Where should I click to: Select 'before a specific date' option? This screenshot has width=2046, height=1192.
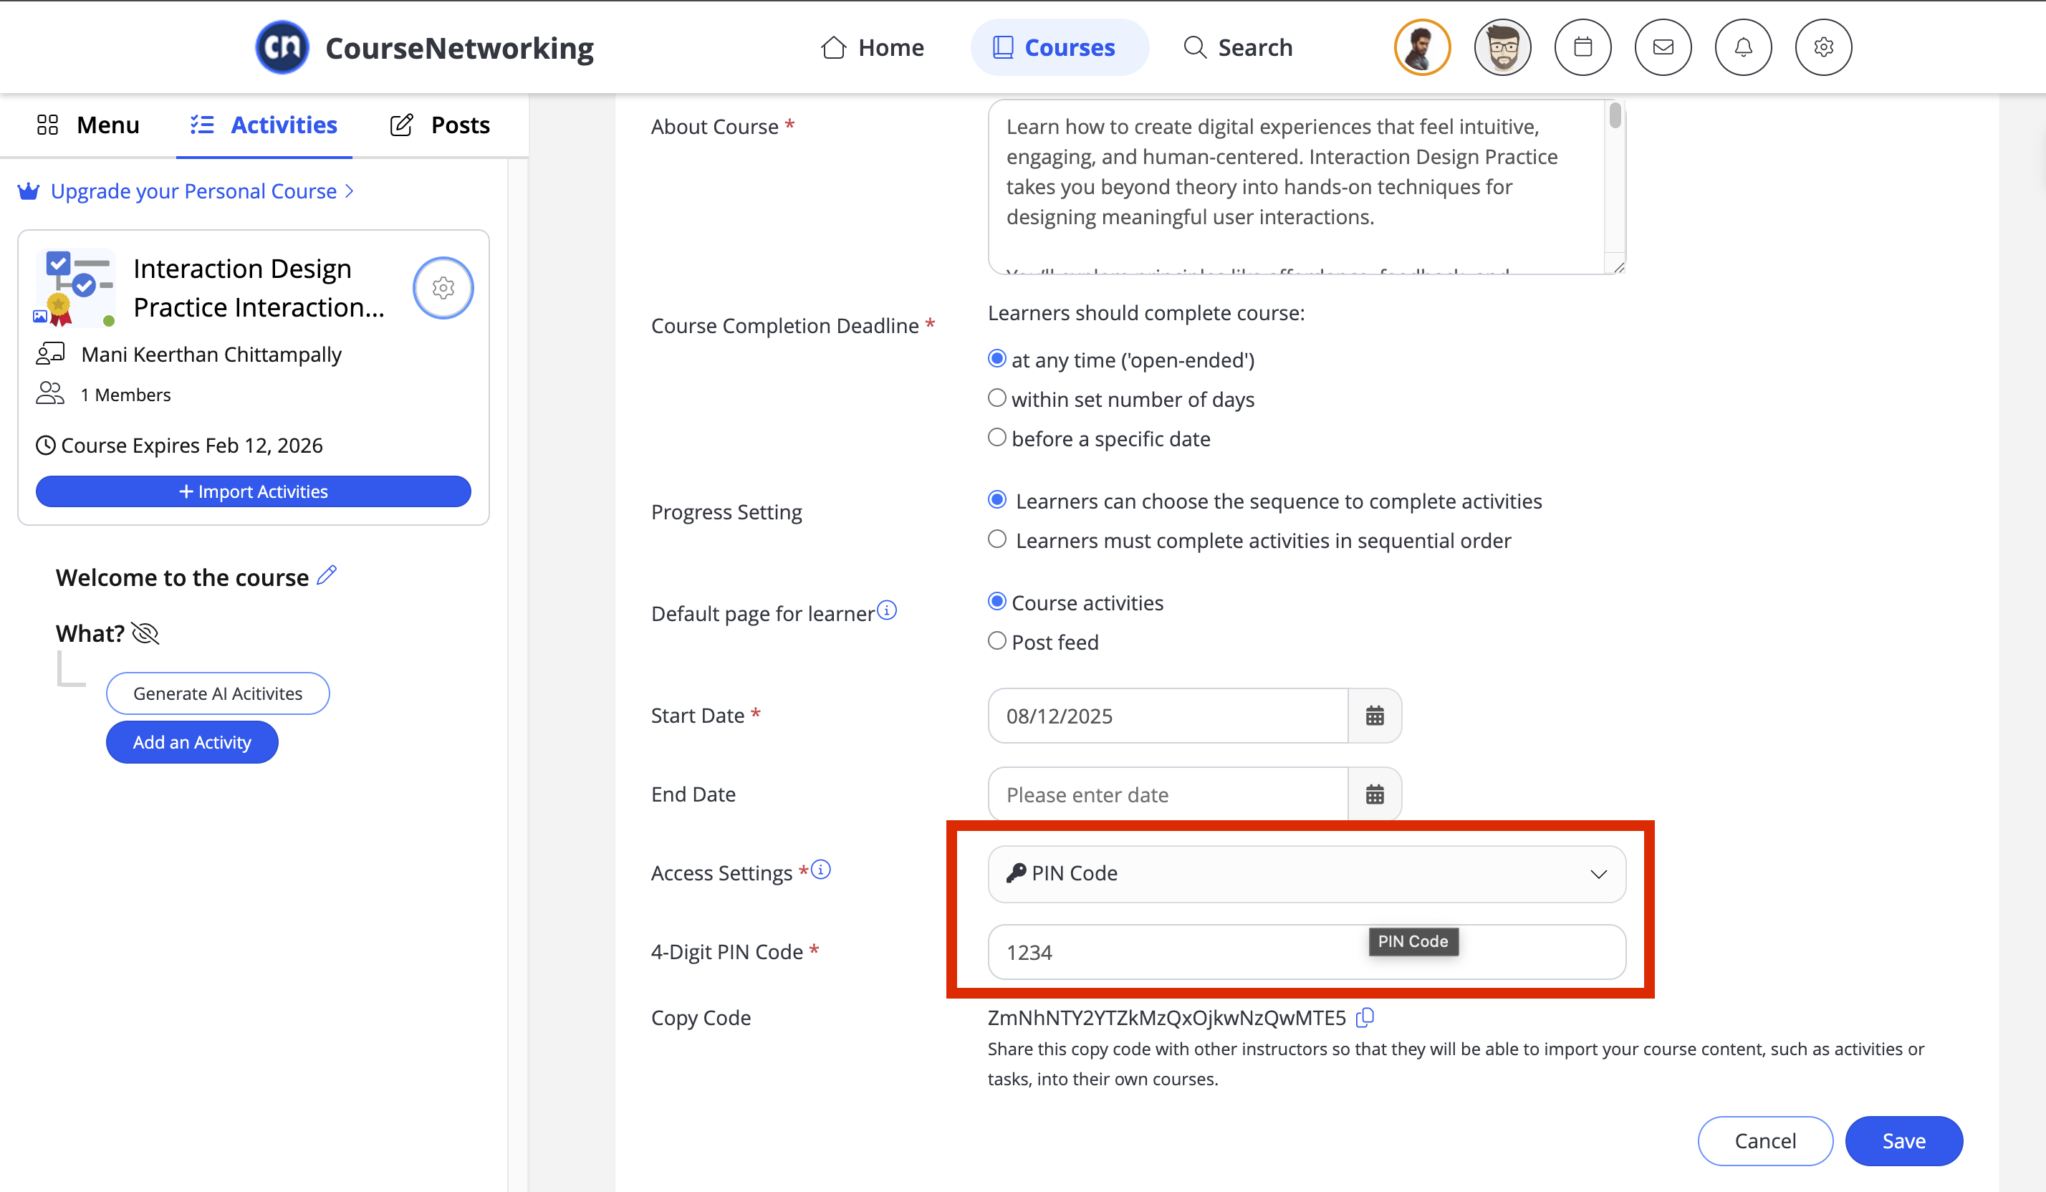[997, 437]
